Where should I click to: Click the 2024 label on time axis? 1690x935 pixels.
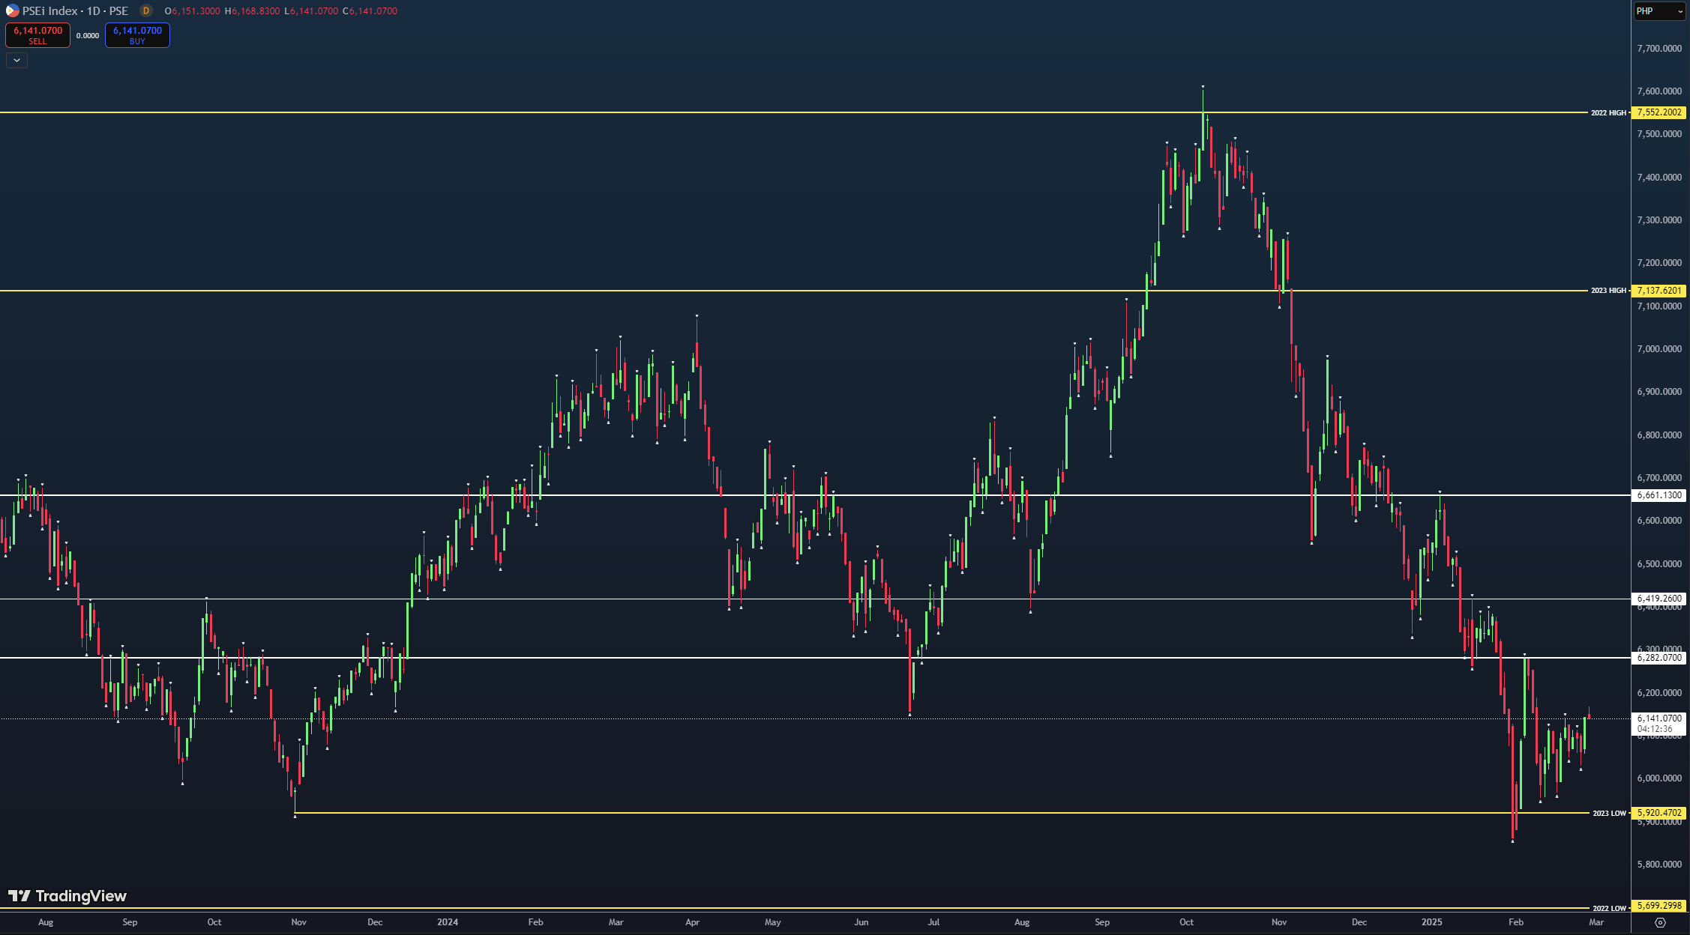[x=448, y=922]
